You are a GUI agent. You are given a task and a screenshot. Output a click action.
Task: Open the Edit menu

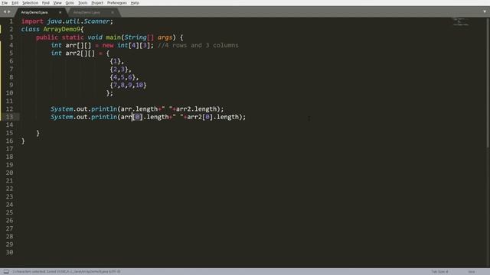(x=15, y=3)
